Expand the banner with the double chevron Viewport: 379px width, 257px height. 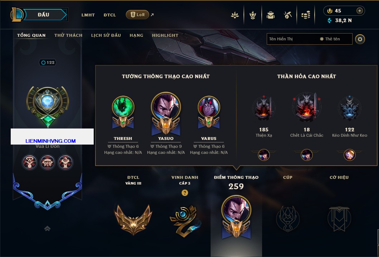pyautogui.click(x=47, y=228)
